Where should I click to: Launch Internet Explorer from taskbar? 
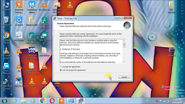click(x=14, y=101)
